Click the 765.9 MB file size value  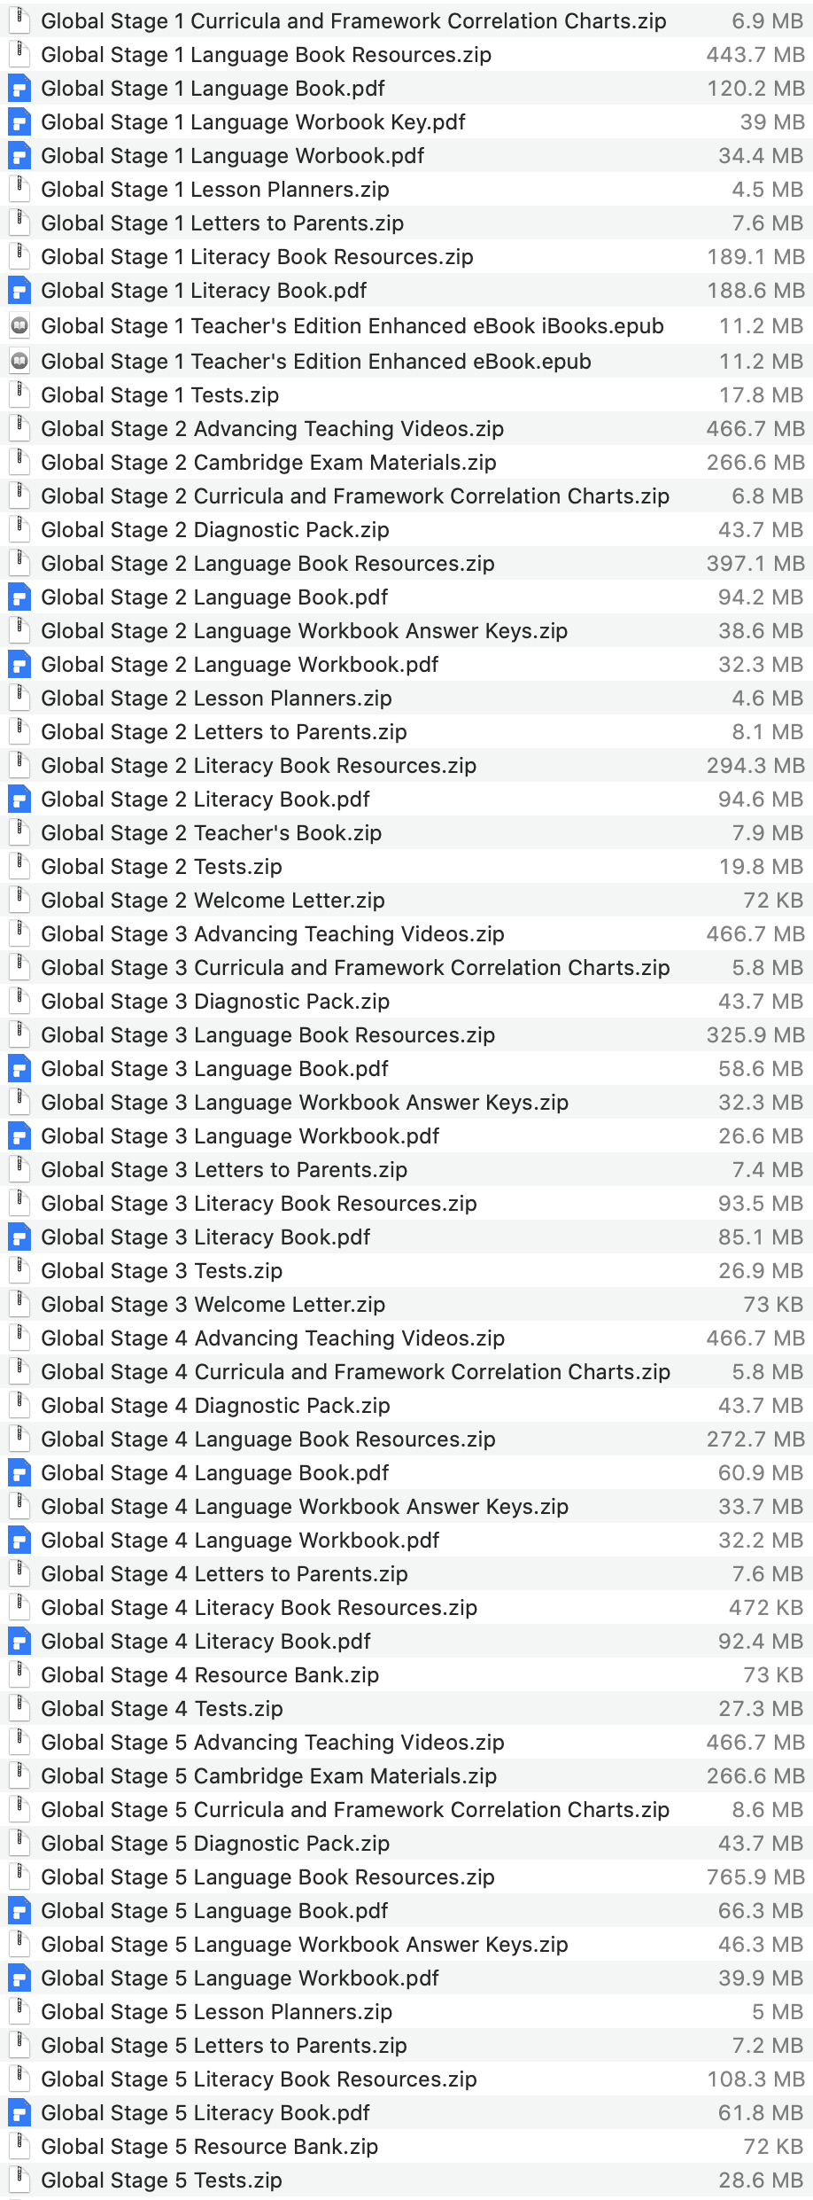[755, 1877]
